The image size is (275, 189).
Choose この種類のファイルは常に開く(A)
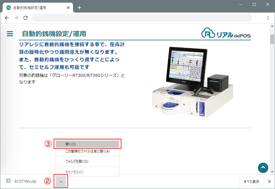(88, 151)
